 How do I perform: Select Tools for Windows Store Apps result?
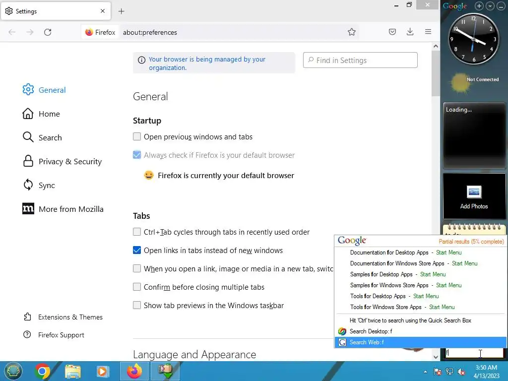pos(402,307)
